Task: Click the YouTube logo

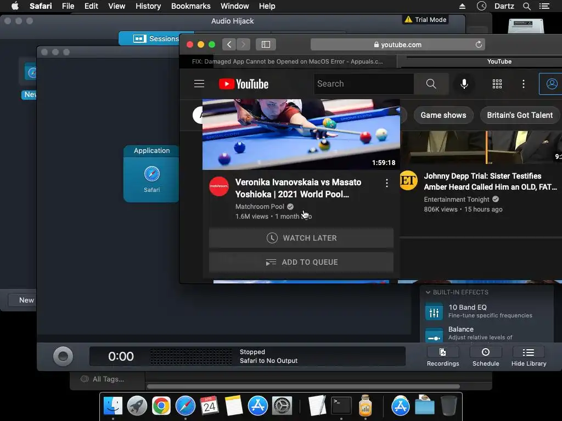Action: click(x=244, y=84)
